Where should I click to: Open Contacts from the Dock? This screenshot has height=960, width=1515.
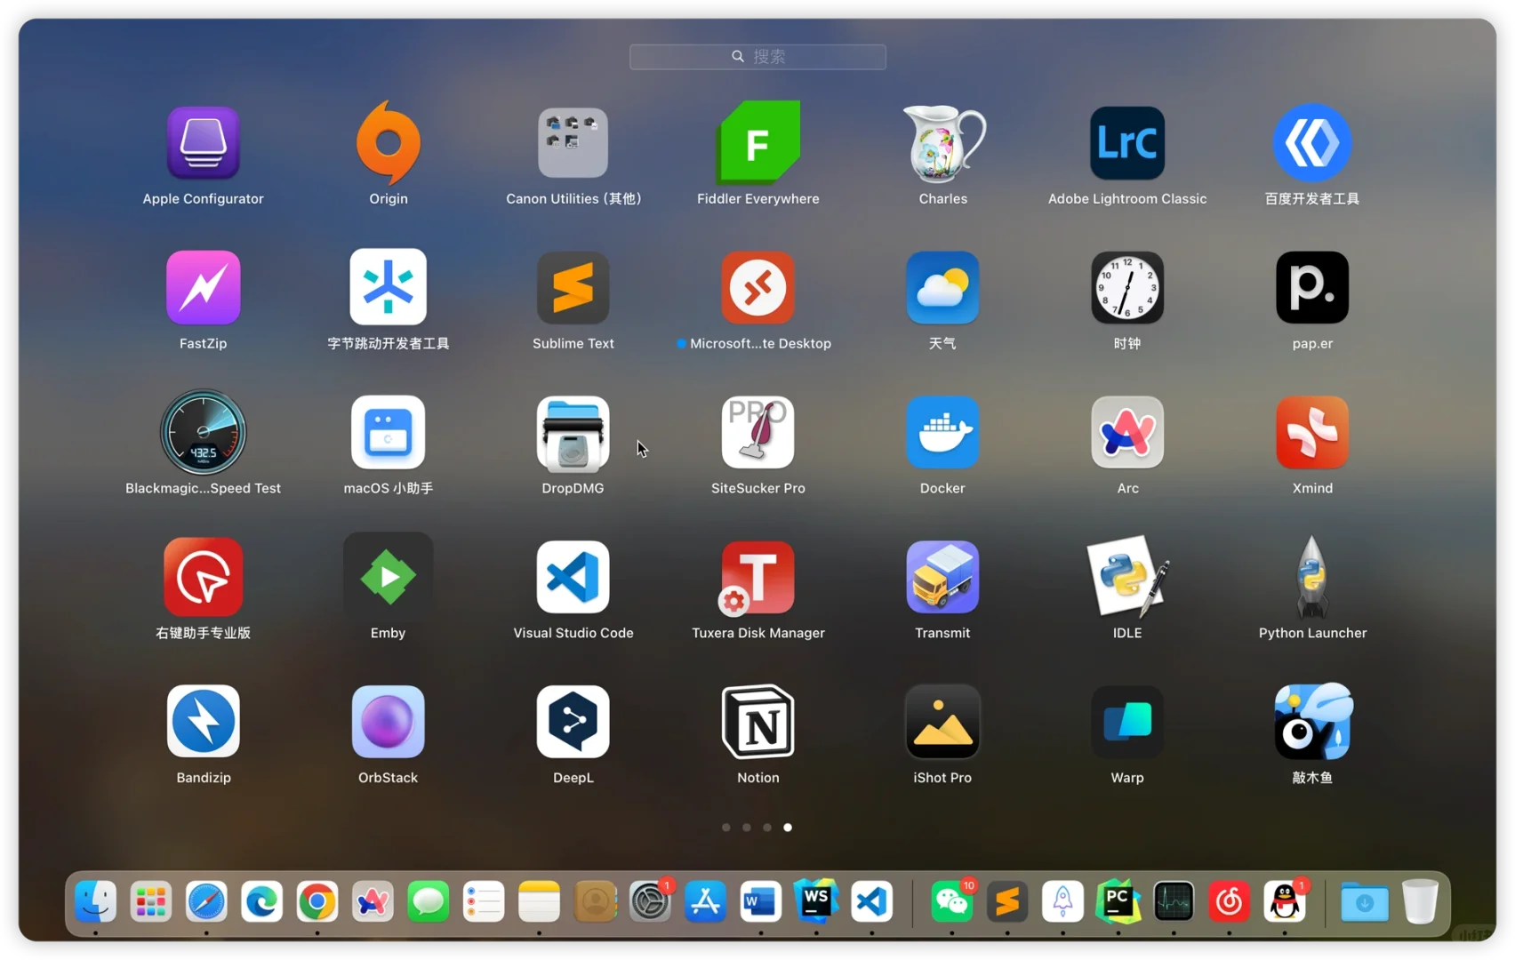click(595, 902)
